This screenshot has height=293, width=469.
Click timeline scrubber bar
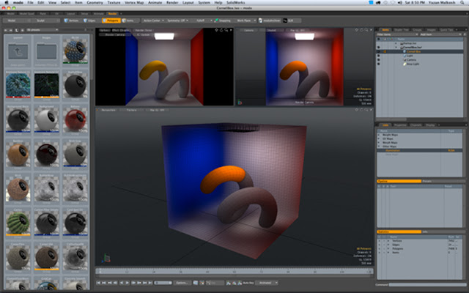click(234, 271)
